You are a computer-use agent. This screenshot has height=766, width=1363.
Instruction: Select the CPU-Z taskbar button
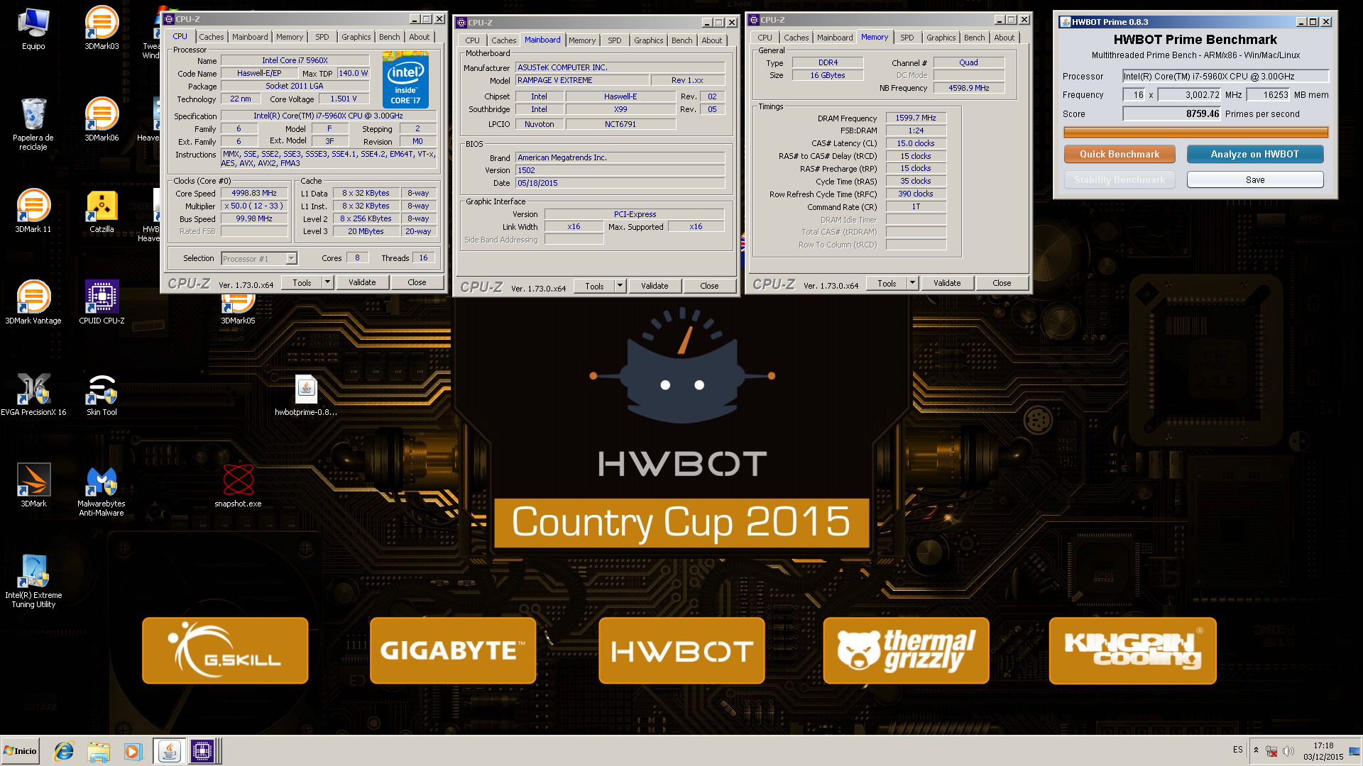(x=202, y=751)
